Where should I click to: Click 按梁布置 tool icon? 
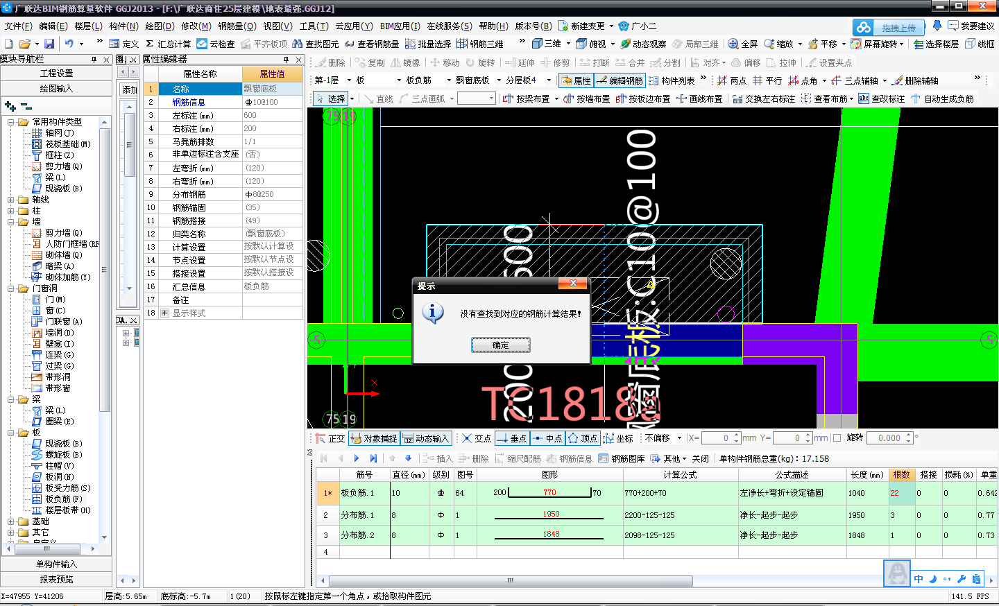click(x=508, y=98)
